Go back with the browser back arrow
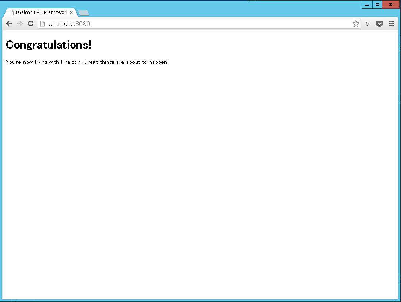 tap(9, 24)
